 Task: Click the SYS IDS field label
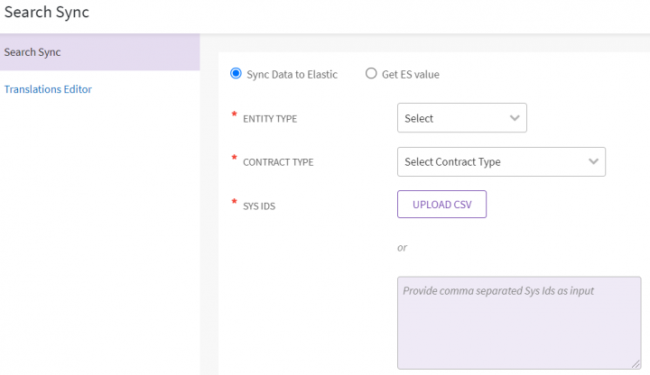[261, 206]
